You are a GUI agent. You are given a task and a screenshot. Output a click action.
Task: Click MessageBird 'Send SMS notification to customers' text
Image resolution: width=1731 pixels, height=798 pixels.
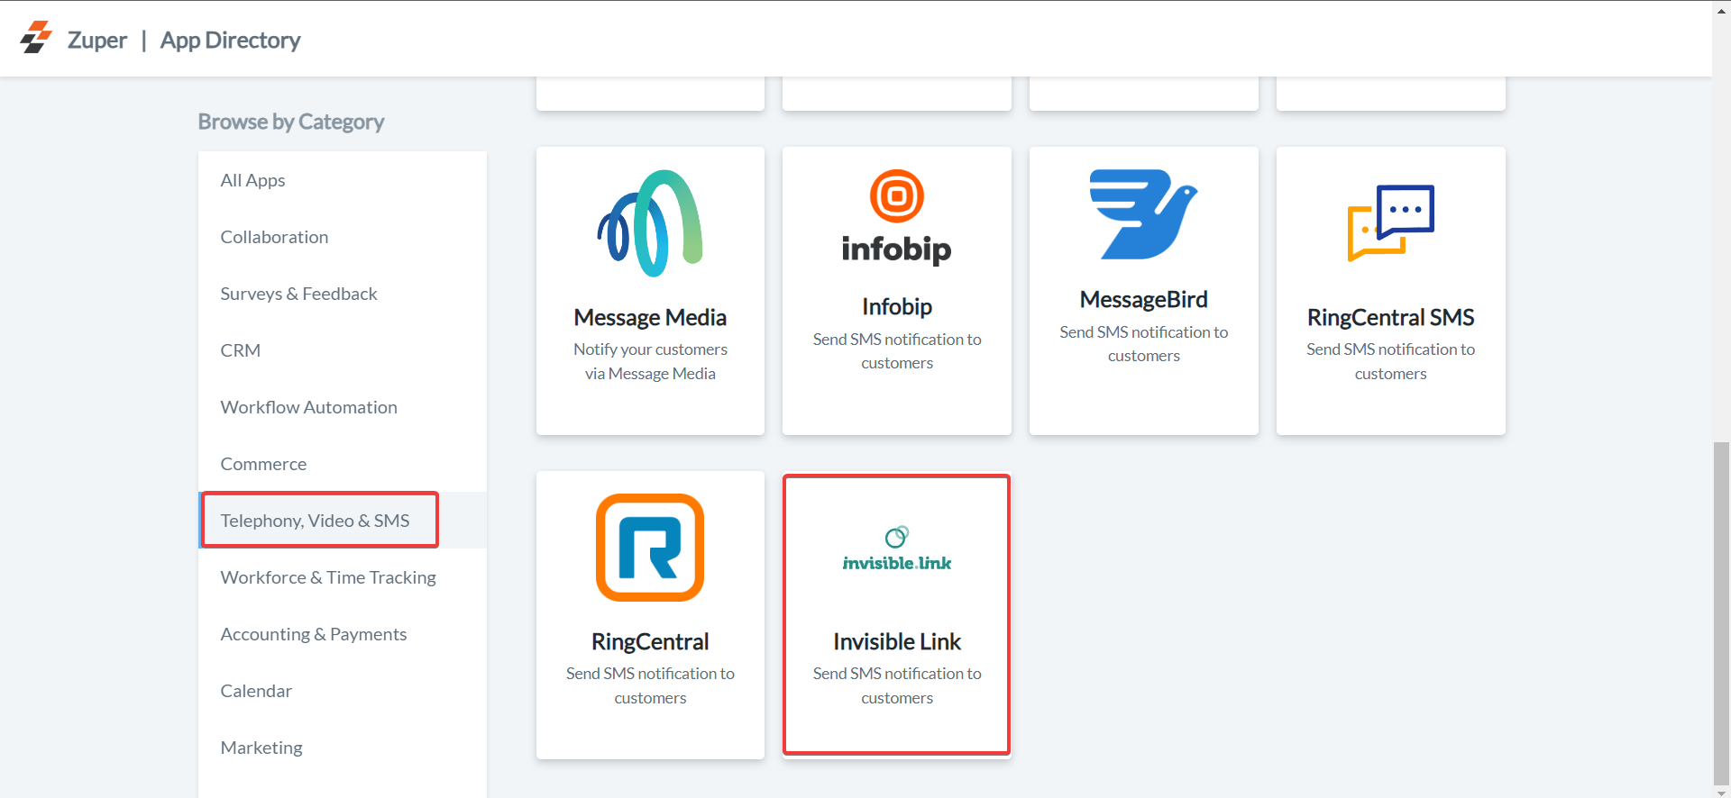[1143, 344]
